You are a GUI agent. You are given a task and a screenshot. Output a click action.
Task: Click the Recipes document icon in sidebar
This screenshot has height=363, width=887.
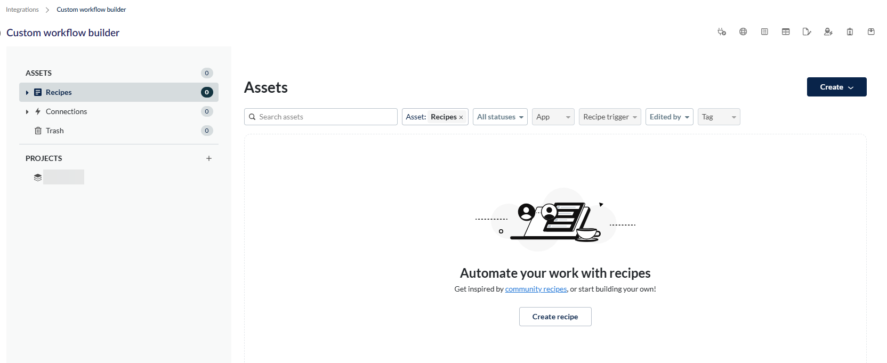pyautogui.click(x=38, y=92)
